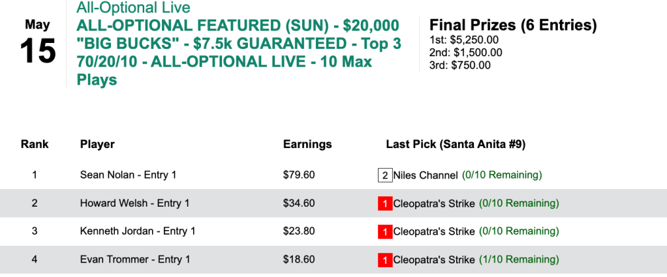Select player Kenneth Jordan - Entry 1
Screen dimensions: 667x277
click(138, 231)
